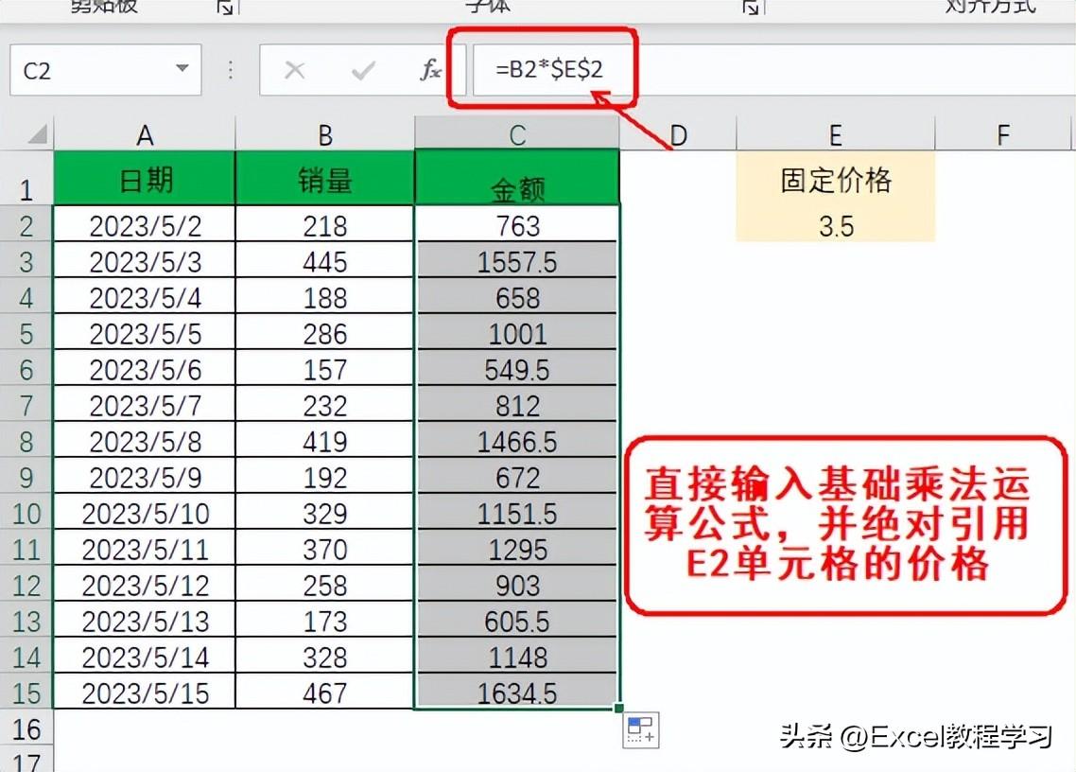The image size is (1076, 772).
Task: Open the AutoFill options icon below column C
Action: [x=641, y=730]
